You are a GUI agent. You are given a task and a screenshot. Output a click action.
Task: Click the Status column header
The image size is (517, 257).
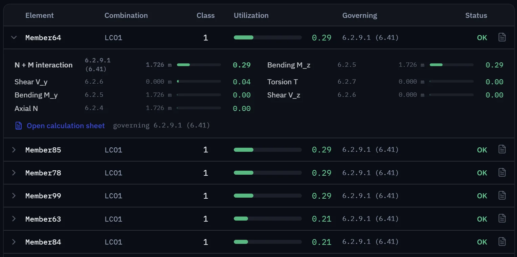[x=476, y=16]
